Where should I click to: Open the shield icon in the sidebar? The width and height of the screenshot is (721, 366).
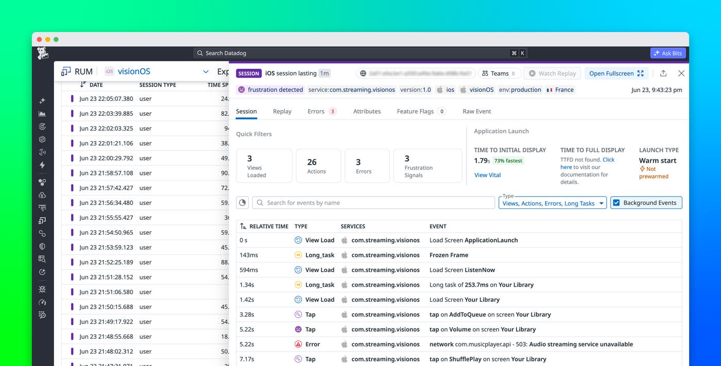pos(42,247)
